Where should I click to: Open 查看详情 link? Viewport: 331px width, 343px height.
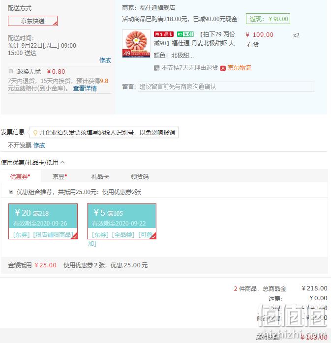(85, 88)
